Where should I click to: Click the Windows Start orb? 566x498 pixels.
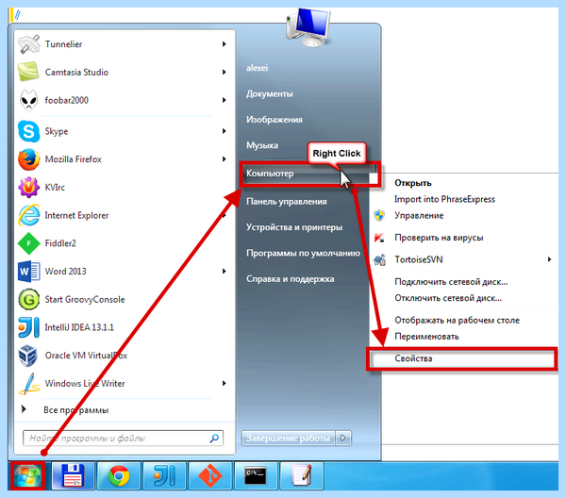coord(27,475)
